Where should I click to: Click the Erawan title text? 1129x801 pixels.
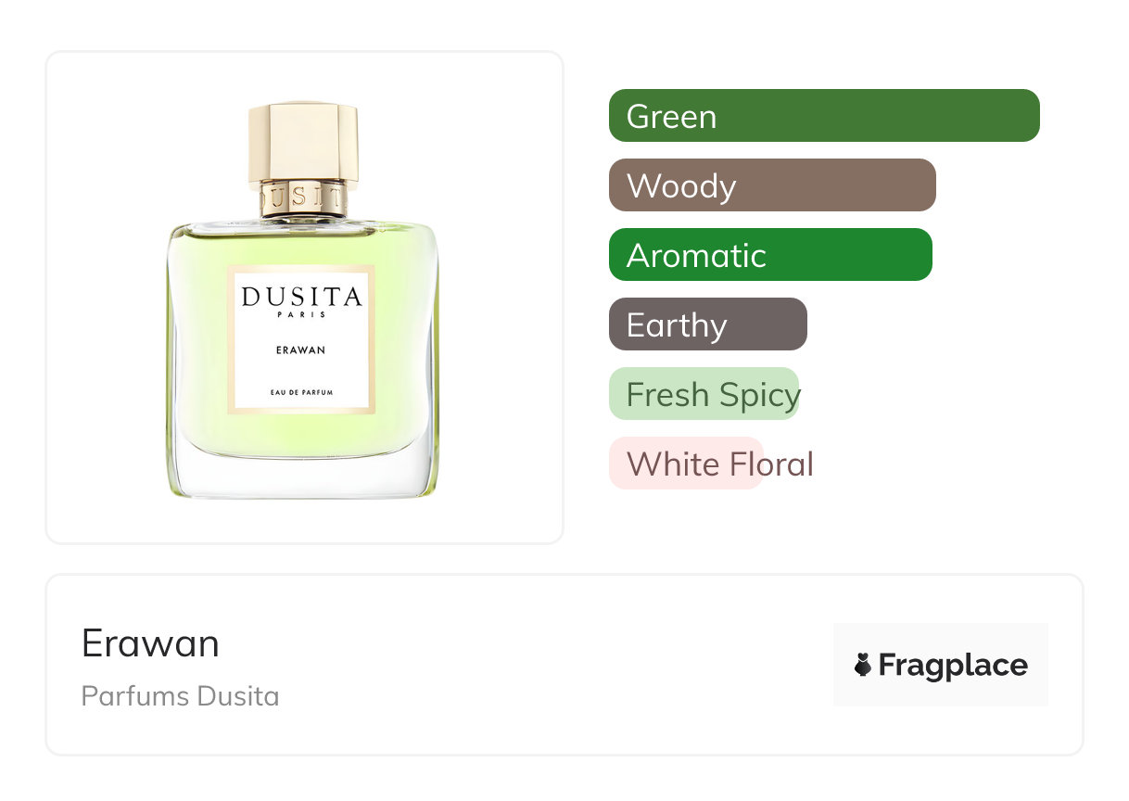tap(150, 642)
